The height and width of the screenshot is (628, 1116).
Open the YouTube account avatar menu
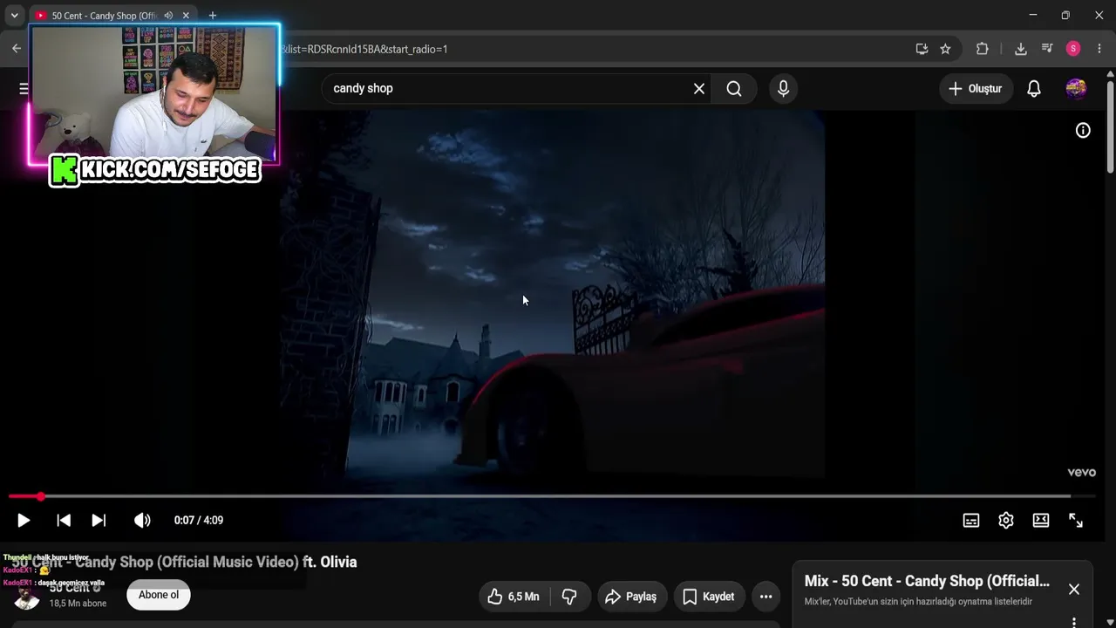point(1076,88)
